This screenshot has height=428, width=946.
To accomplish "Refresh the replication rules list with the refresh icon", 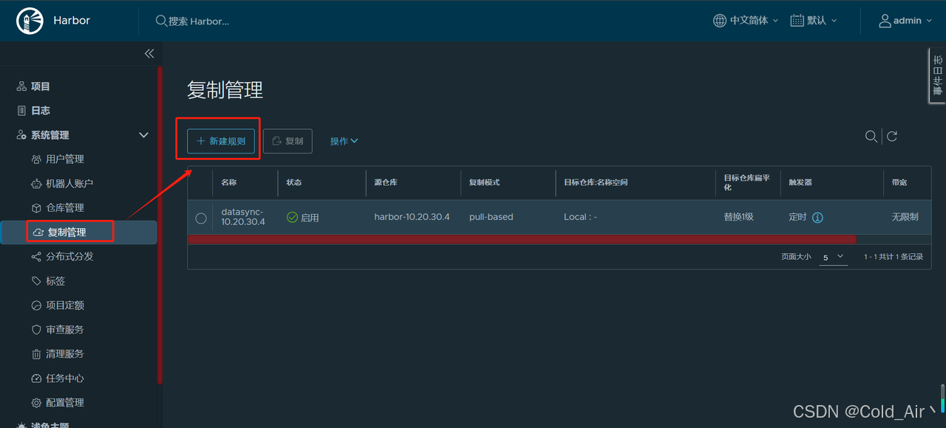I will point(891,136).
